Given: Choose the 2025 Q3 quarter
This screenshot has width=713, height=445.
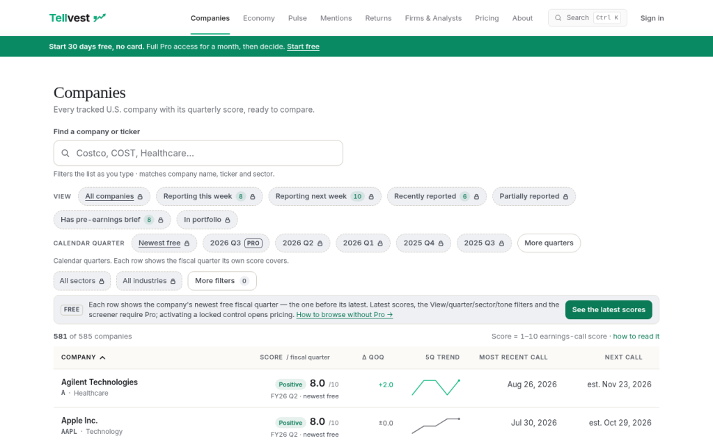Looking at the screenshot, I should (x=484, y=243).
